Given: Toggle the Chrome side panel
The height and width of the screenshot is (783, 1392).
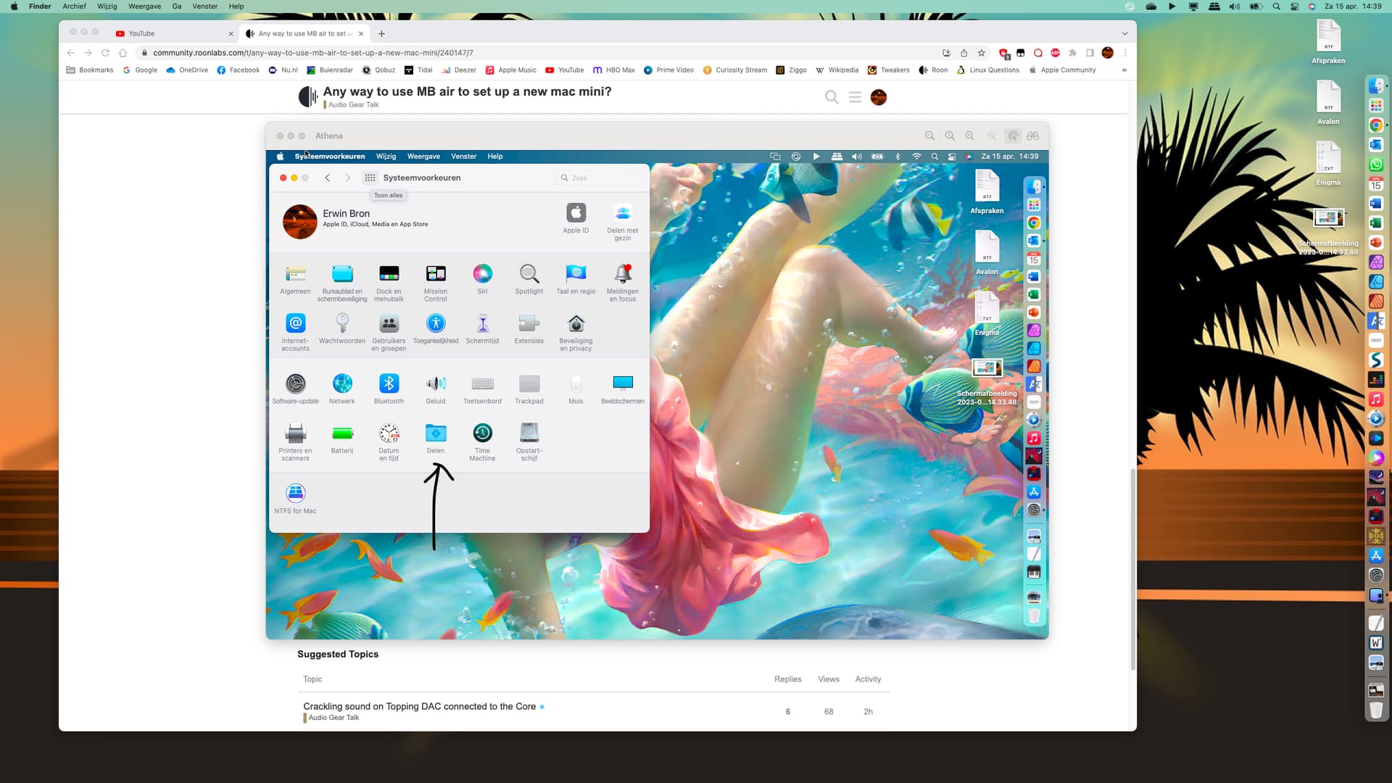Looking at the screenshot, I should [1090, 53].
